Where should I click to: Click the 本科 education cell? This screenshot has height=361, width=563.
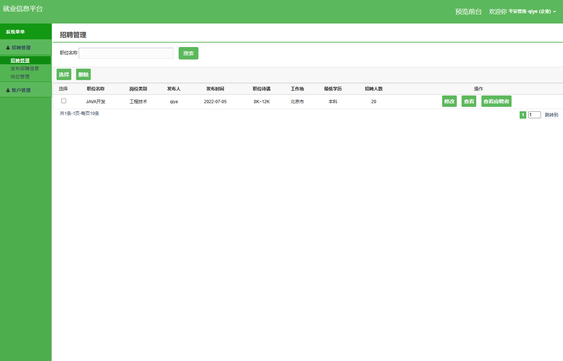333,102
